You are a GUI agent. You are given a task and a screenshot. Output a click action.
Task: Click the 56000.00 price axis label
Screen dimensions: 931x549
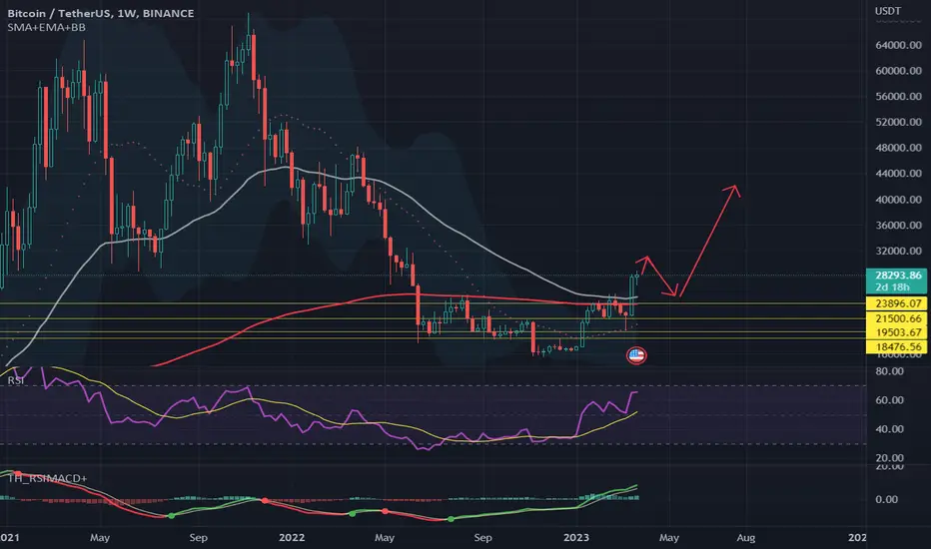coord(898,96)
